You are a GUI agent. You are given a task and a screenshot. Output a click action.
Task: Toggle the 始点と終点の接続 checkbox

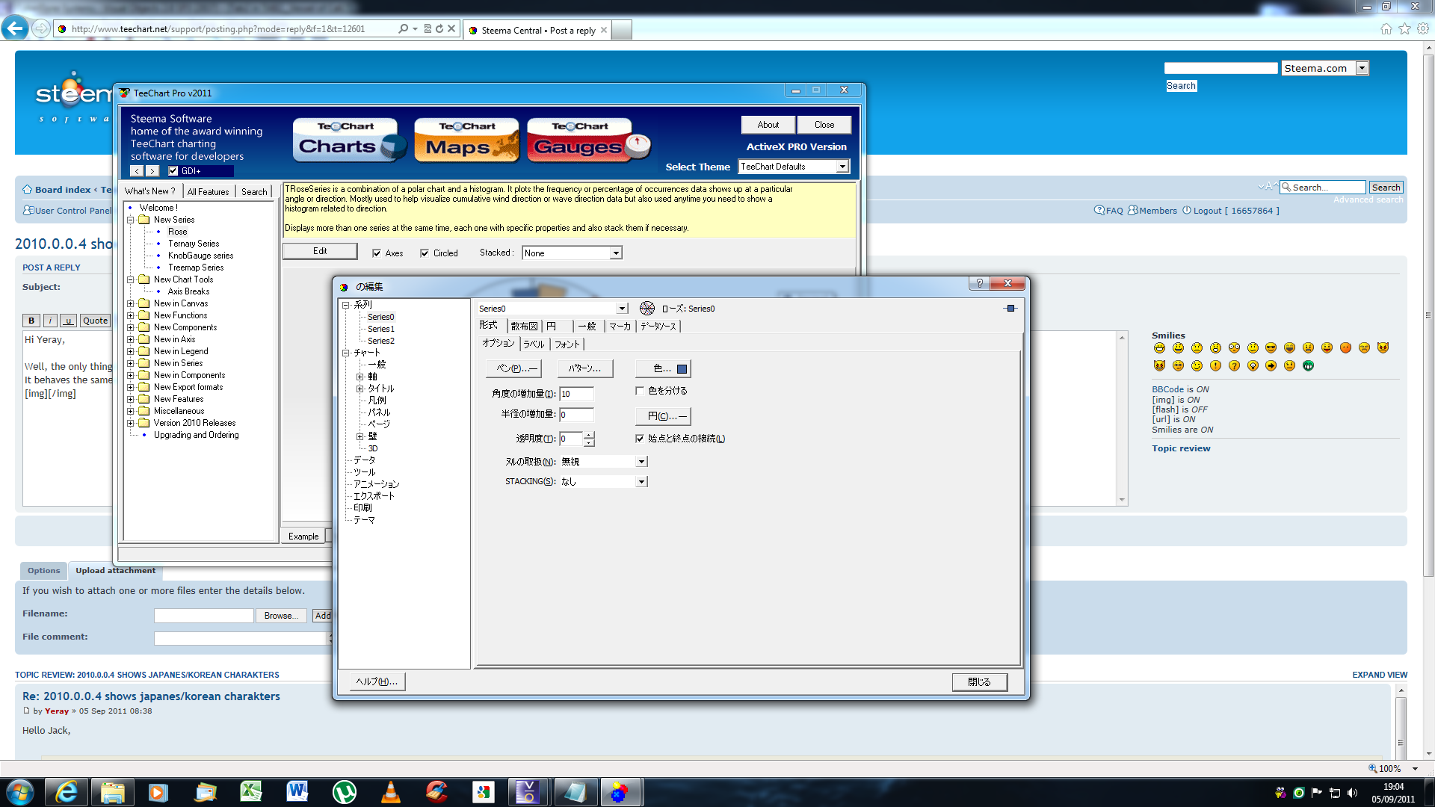pyautogui.click(x=640, y=439)
